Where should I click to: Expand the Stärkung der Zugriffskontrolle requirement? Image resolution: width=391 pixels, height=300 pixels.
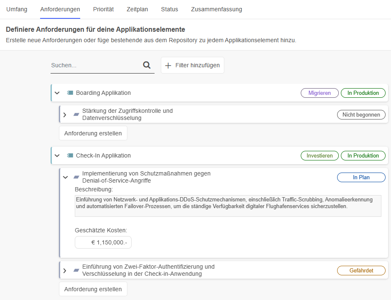65,114
